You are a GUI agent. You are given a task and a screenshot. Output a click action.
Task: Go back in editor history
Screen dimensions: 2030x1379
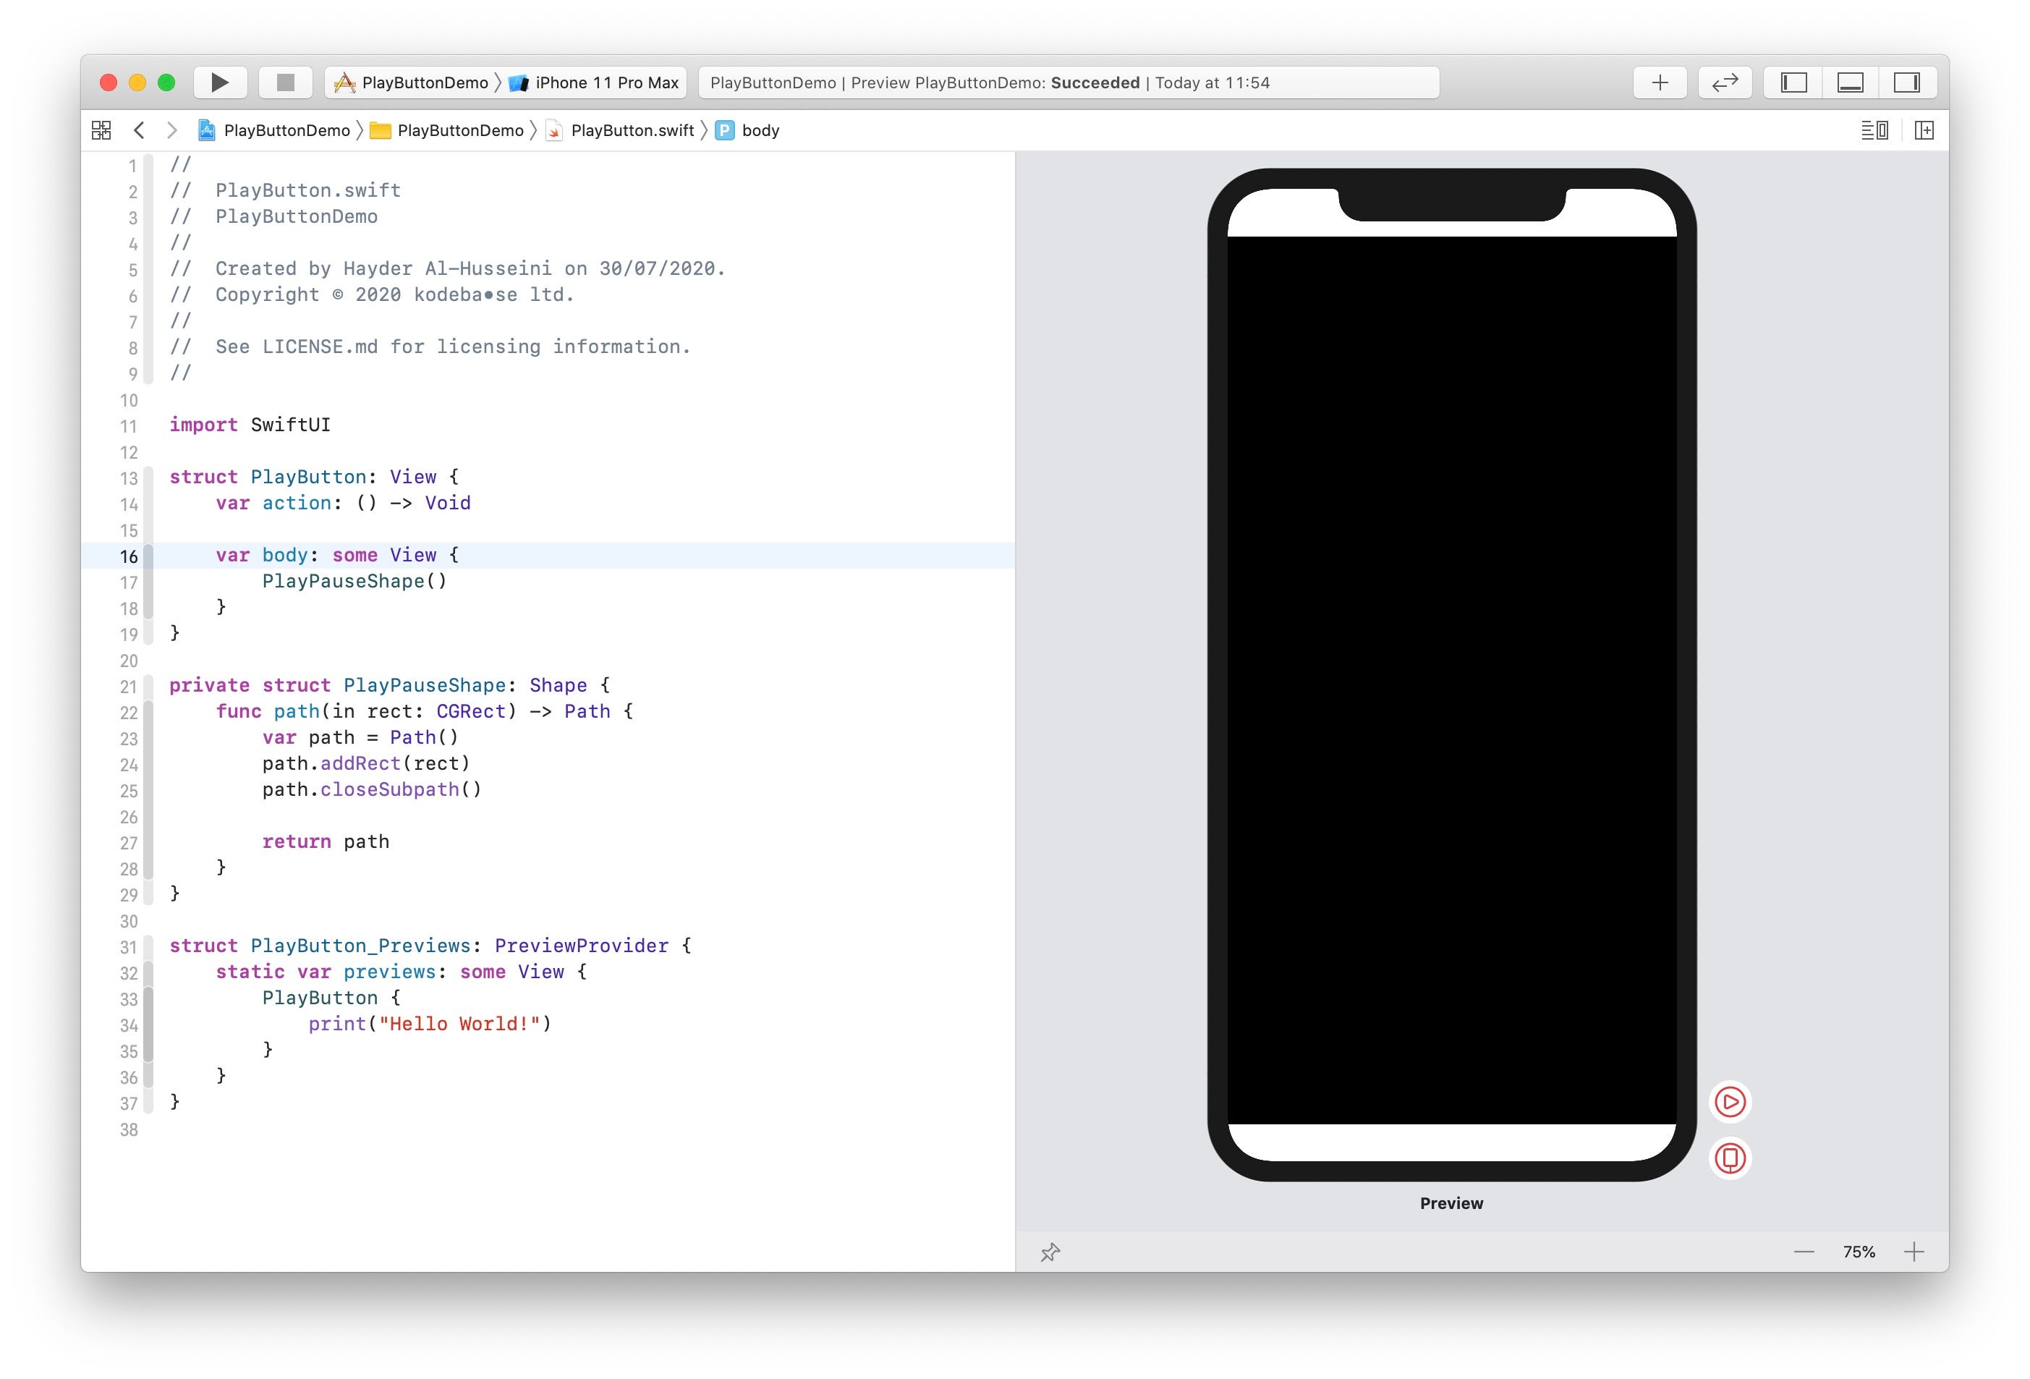[x=139, y=130]
